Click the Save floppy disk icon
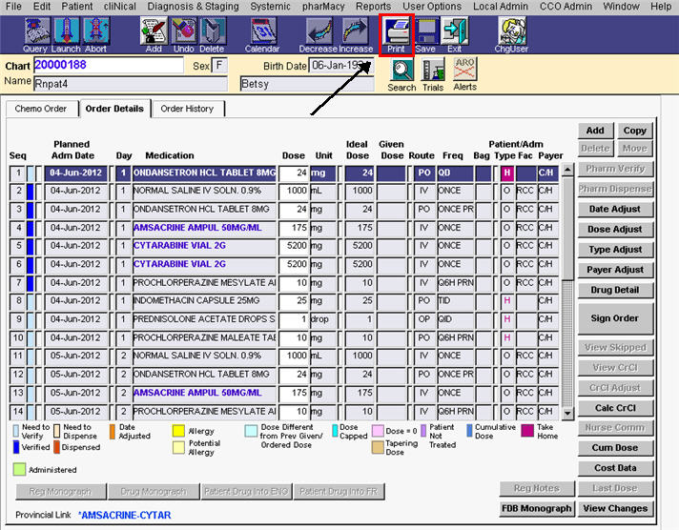 pyautogui.click(x=426, y=31)
